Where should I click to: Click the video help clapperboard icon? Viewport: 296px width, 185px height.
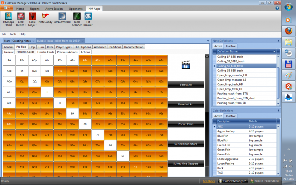pos(186,65)
